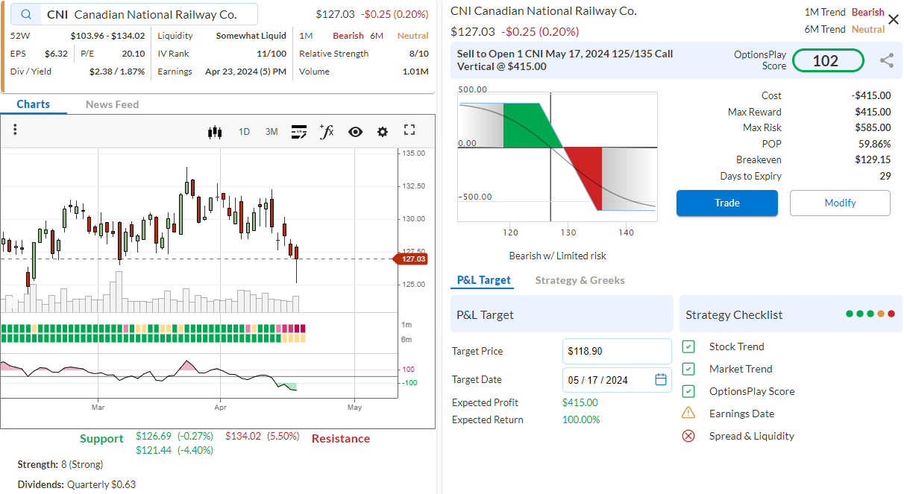Viewport: 904px width, 494px height.
Task: Click the orange status dot in Strategy Checklist
Action: tap(881, 314)
